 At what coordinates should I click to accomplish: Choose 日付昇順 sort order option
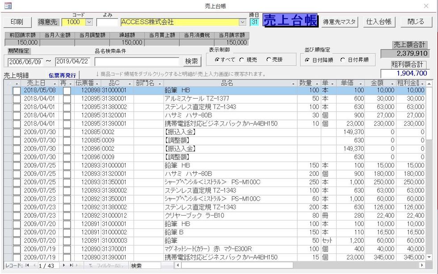[x=343, y=59]
